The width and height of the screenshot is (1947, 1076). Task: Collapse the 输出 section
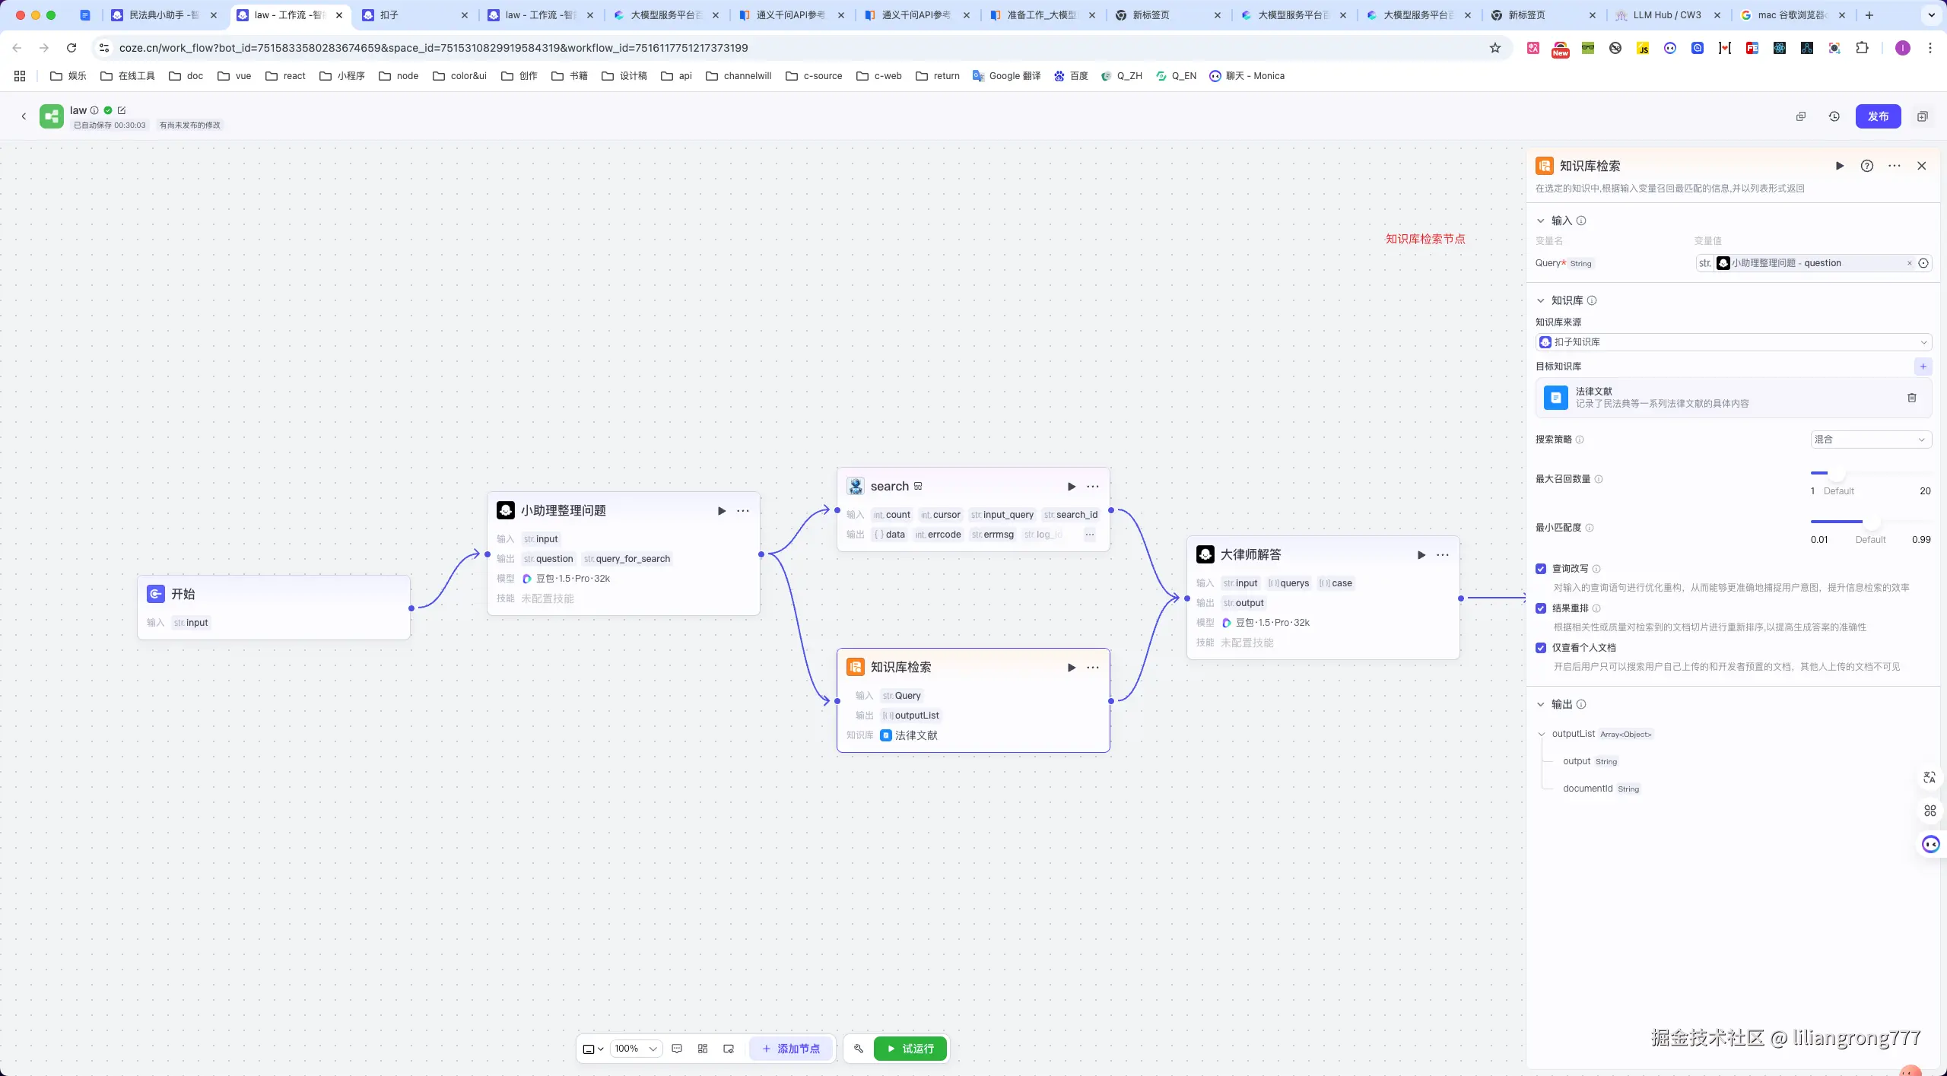coord(1541,704)
